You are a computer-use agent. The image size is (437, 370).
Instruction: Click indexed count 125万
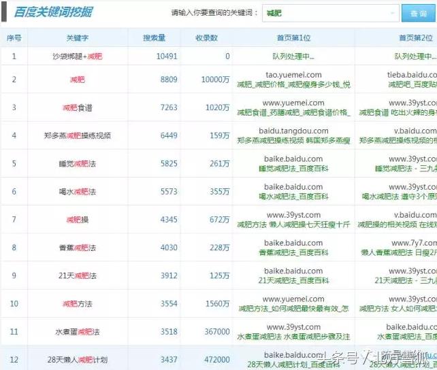tap(220, 275)
